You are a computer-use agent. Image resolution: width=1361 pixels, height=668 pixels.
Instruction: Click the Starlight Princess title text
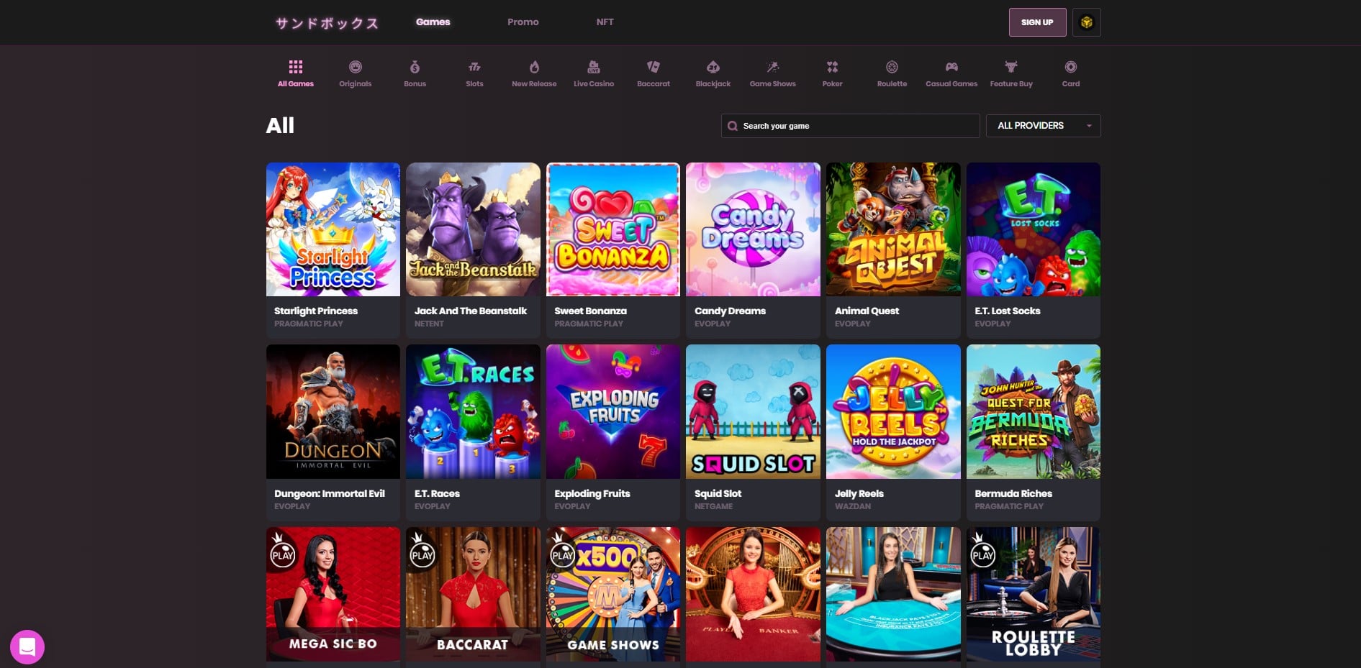click(316, 311)
